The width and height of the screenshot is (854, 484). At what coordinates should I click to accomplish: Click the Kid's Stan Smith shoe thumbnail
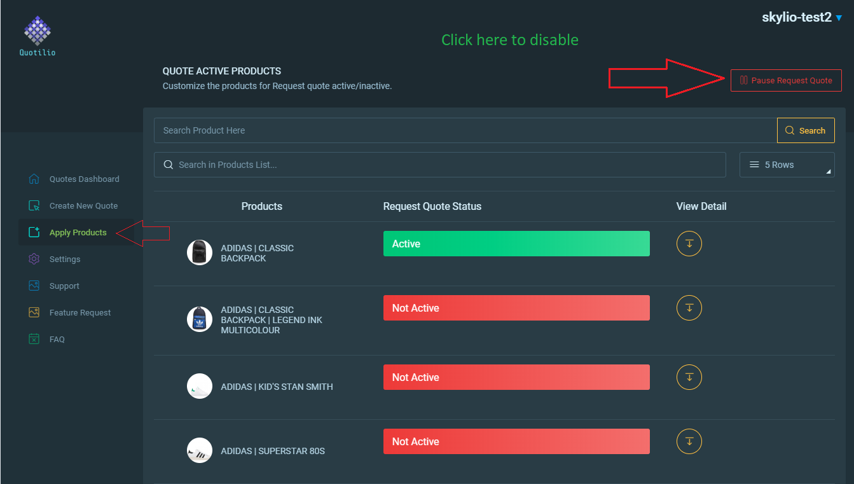pyautogui.click(x=200, y=386)
